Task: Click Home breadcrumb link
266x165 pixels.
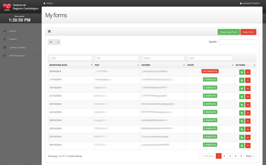Action: pyautogui.click(x=49, y=3)
